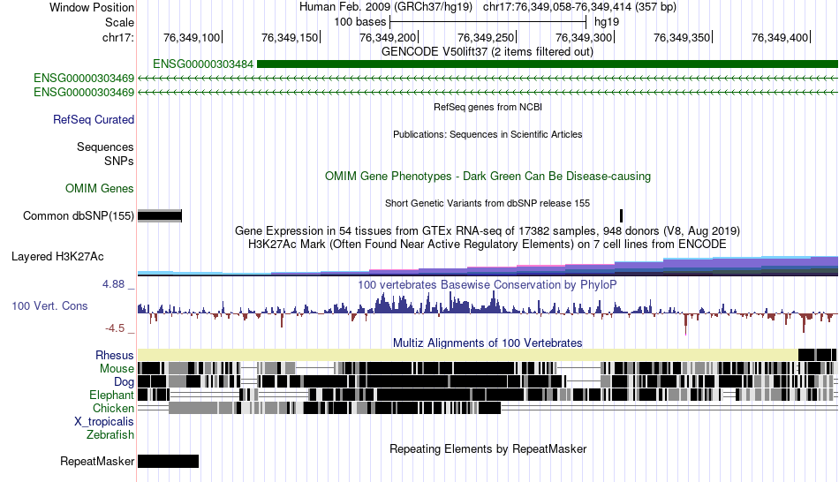Open 100 vertebrates Basewise Conservation title
Viewport: 839px width, 482px height.
tap(488, 284)
